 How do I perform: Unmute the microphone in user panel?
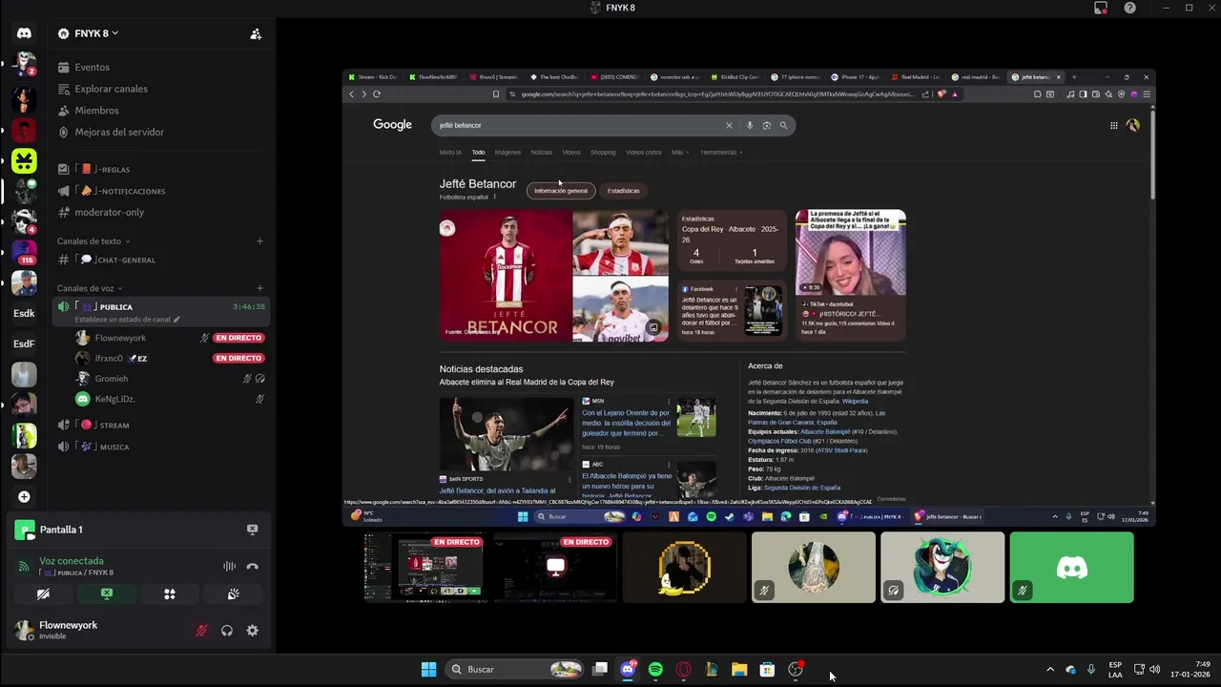point(201,631)
